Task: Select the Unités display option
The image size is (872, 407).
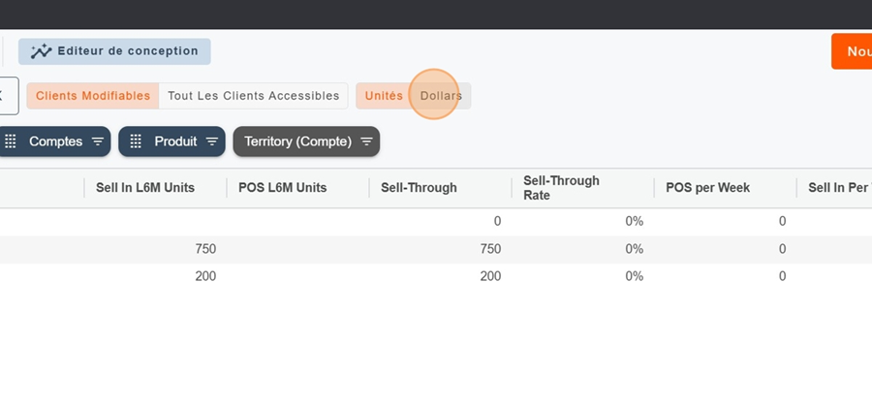Action: click(x=384, y=96)
